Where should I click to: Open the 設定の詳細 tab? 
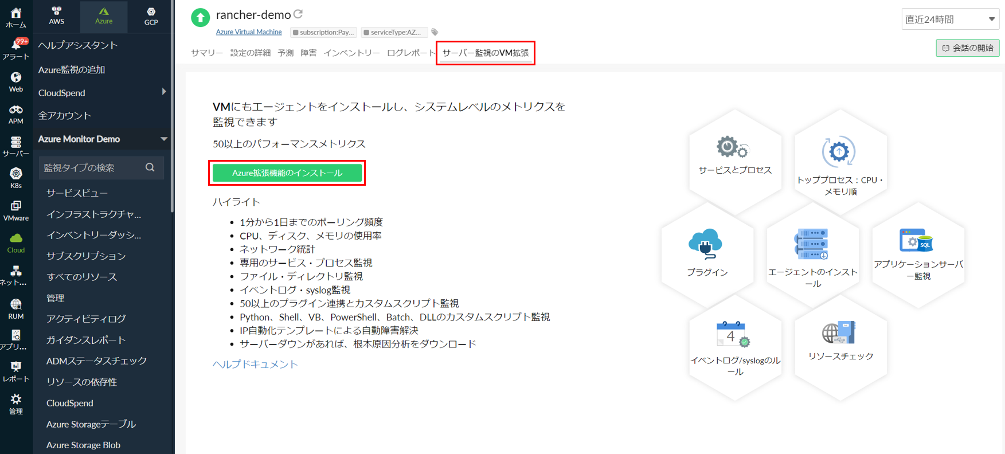251,53
